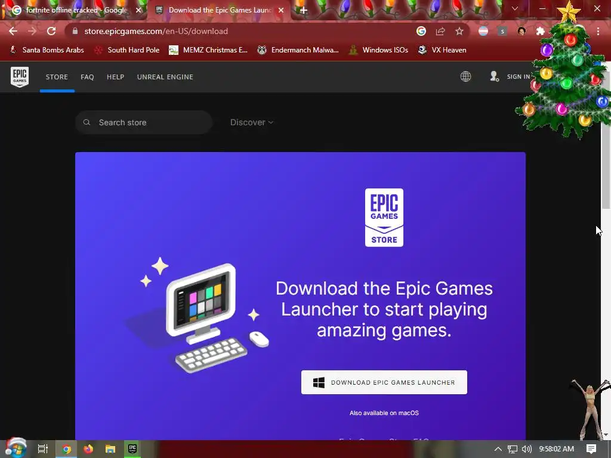Go back to the previous page

13,31
